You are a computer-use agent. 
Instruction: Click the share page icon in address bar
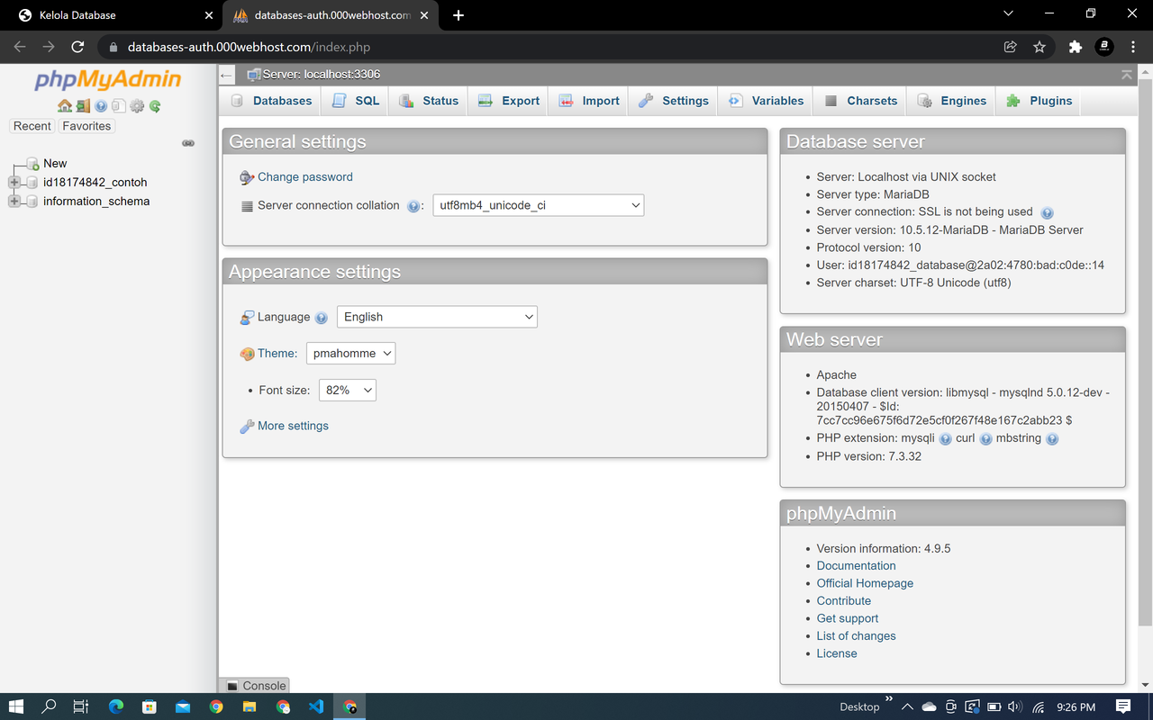coord(1011,47)
